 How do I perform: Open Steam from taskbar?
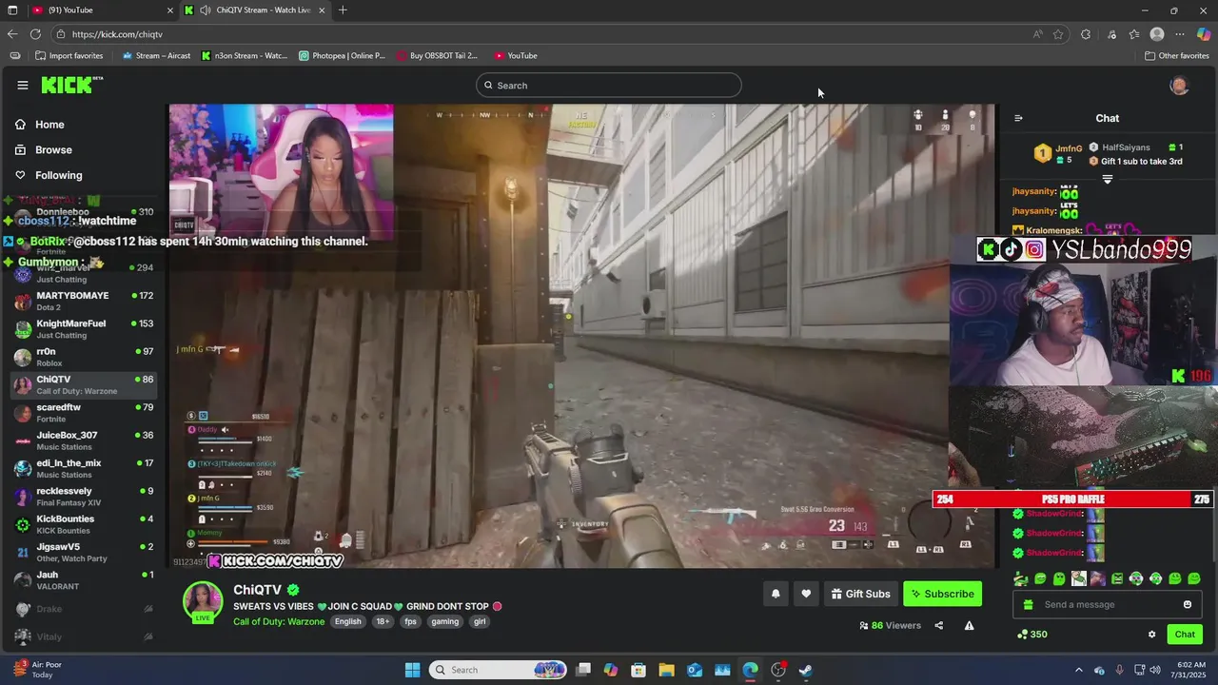pyautogui.click(x=805, y=670)
